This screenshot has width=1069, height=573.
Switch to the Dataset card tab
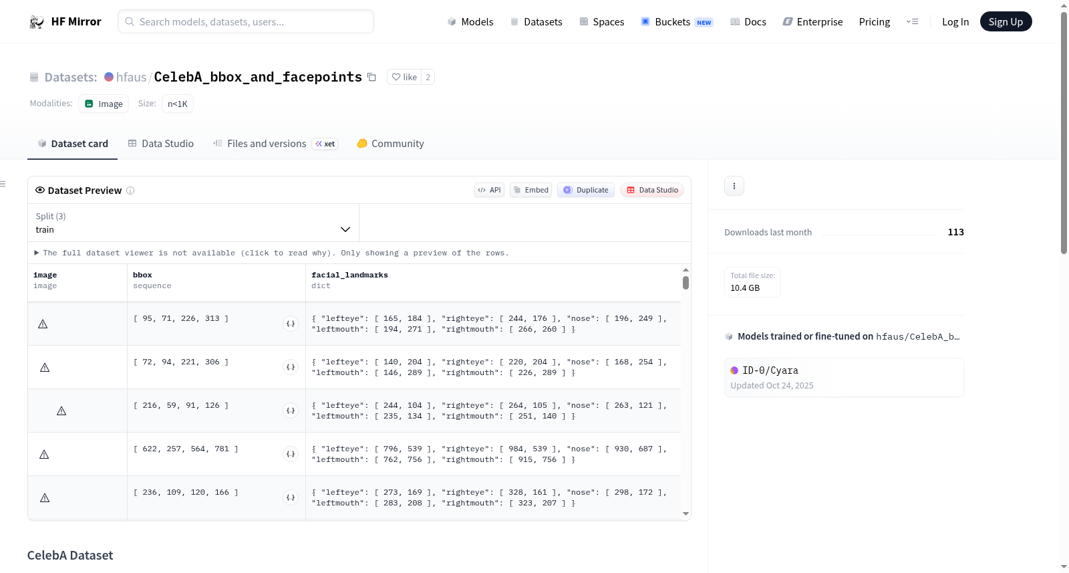[72, 144]
